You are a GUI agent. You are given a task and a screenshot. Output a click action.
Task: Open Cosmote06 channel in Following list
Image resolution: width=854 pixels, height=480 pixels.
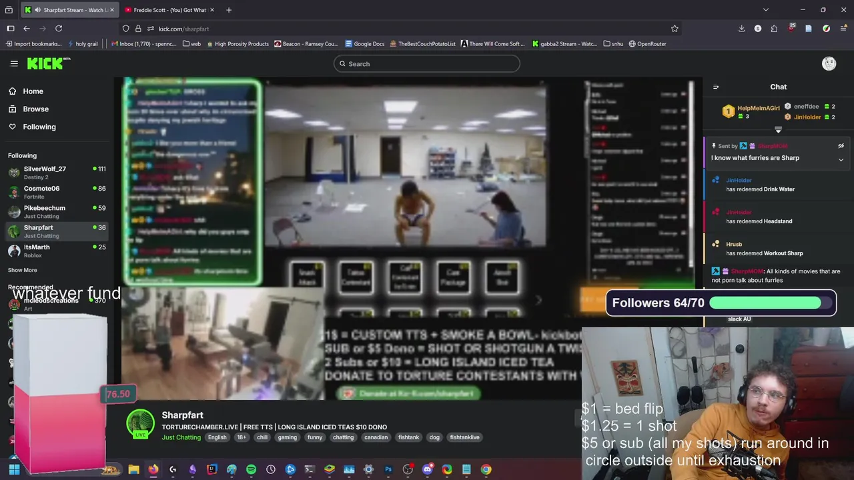[x=57, y=192]
